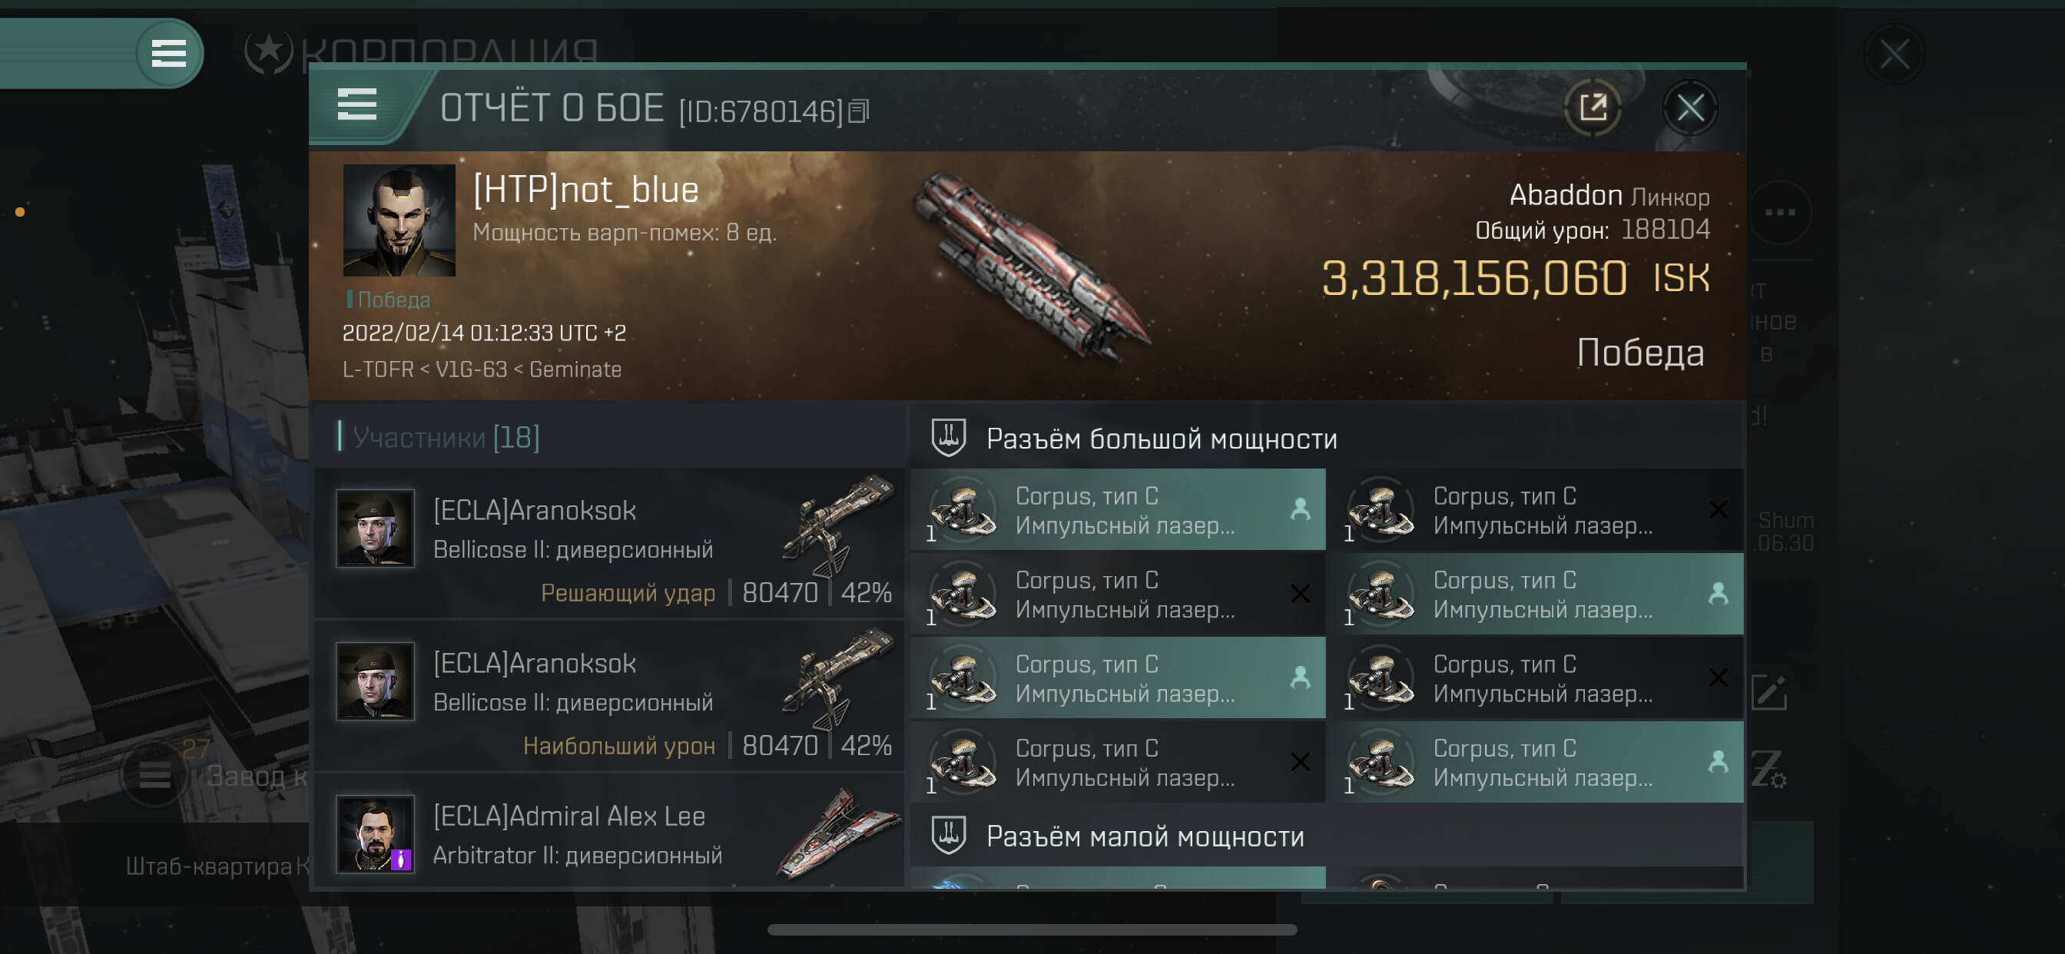Open the main menu in top-left corner

tap(168, 54)
